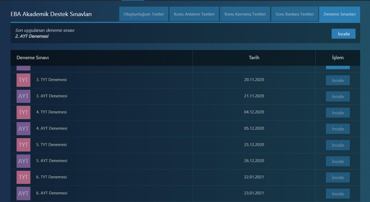The width and height of the screenshot is (370, 202).
Task: Select the Konu Kavrama Testleri tab
Action: (245, 14)
